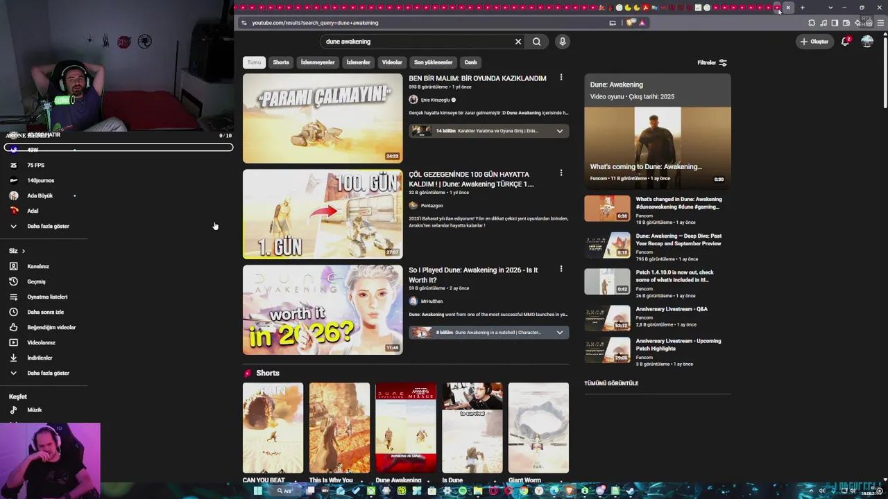Screen dimensions: 888x499
Task: Expand the '8 bölüm' chapters dropdown
Action: (560, 333)
